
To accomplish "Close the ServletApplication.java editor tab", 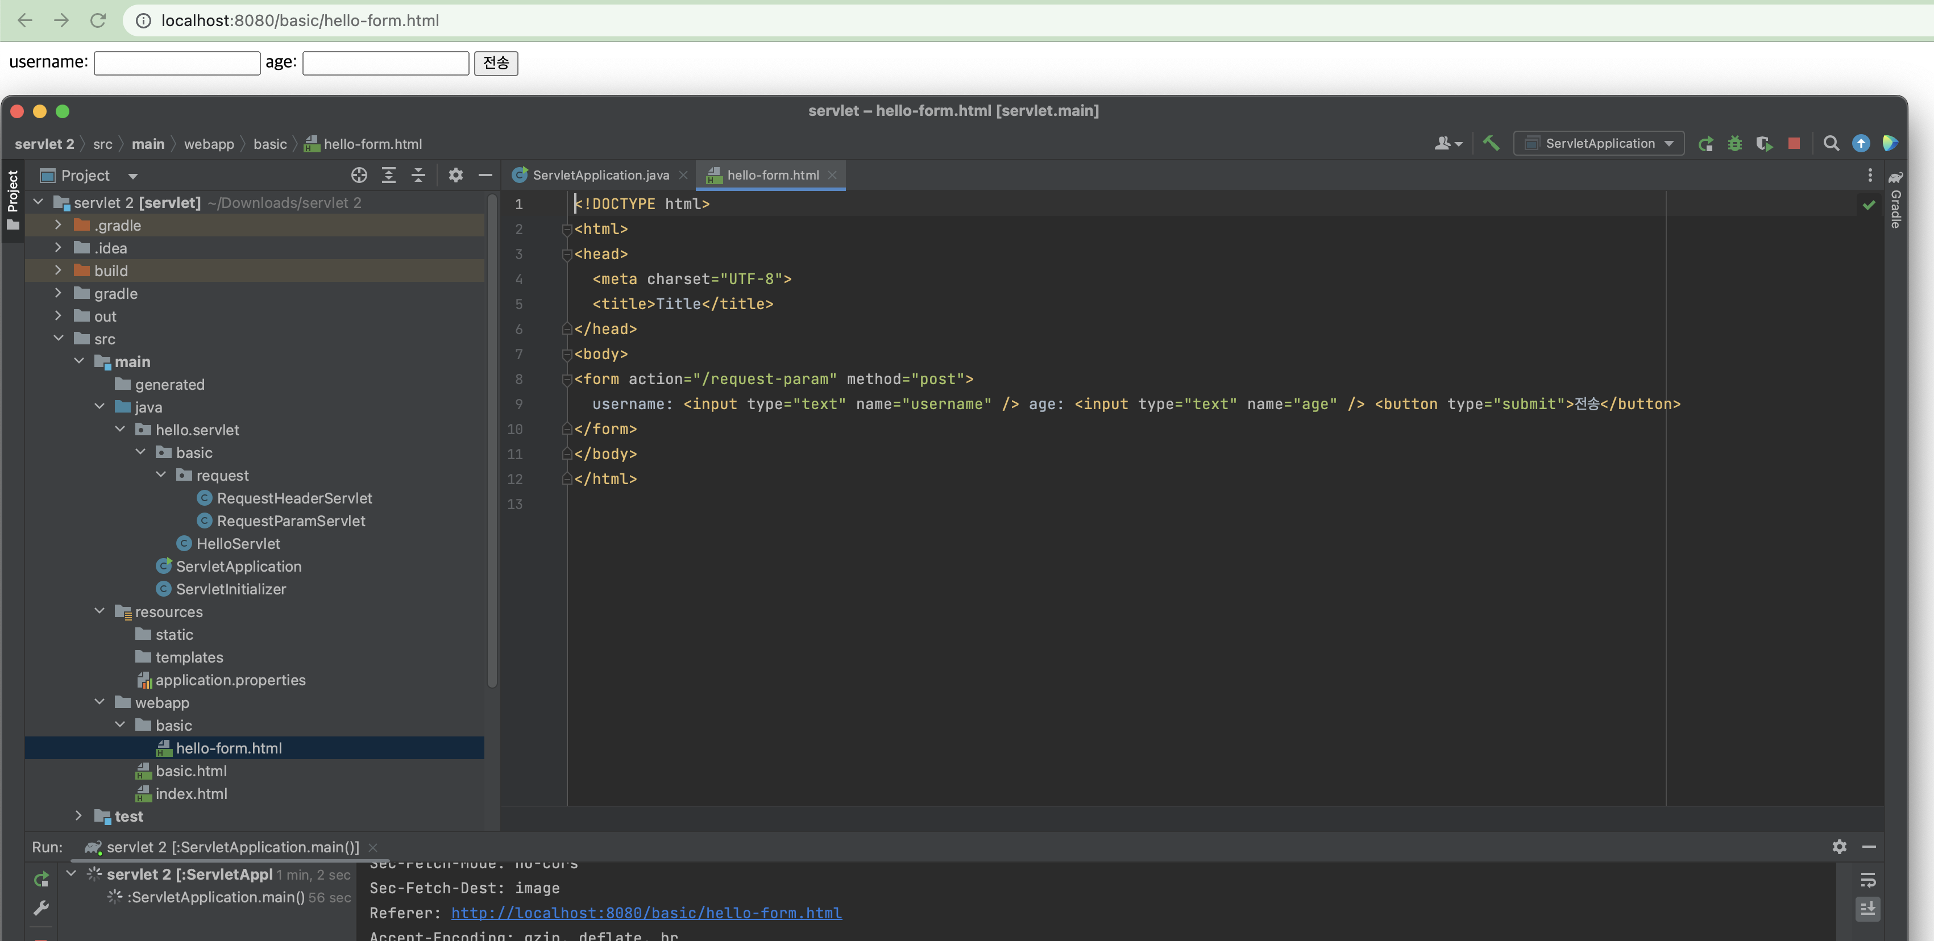I will 682,175.
